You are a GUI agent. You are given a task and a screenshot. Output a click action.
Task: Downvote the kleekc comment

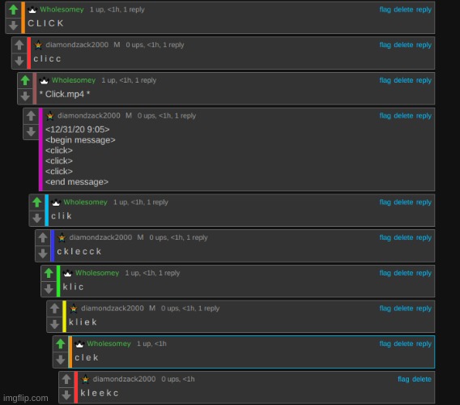click(x=66, y=395)
